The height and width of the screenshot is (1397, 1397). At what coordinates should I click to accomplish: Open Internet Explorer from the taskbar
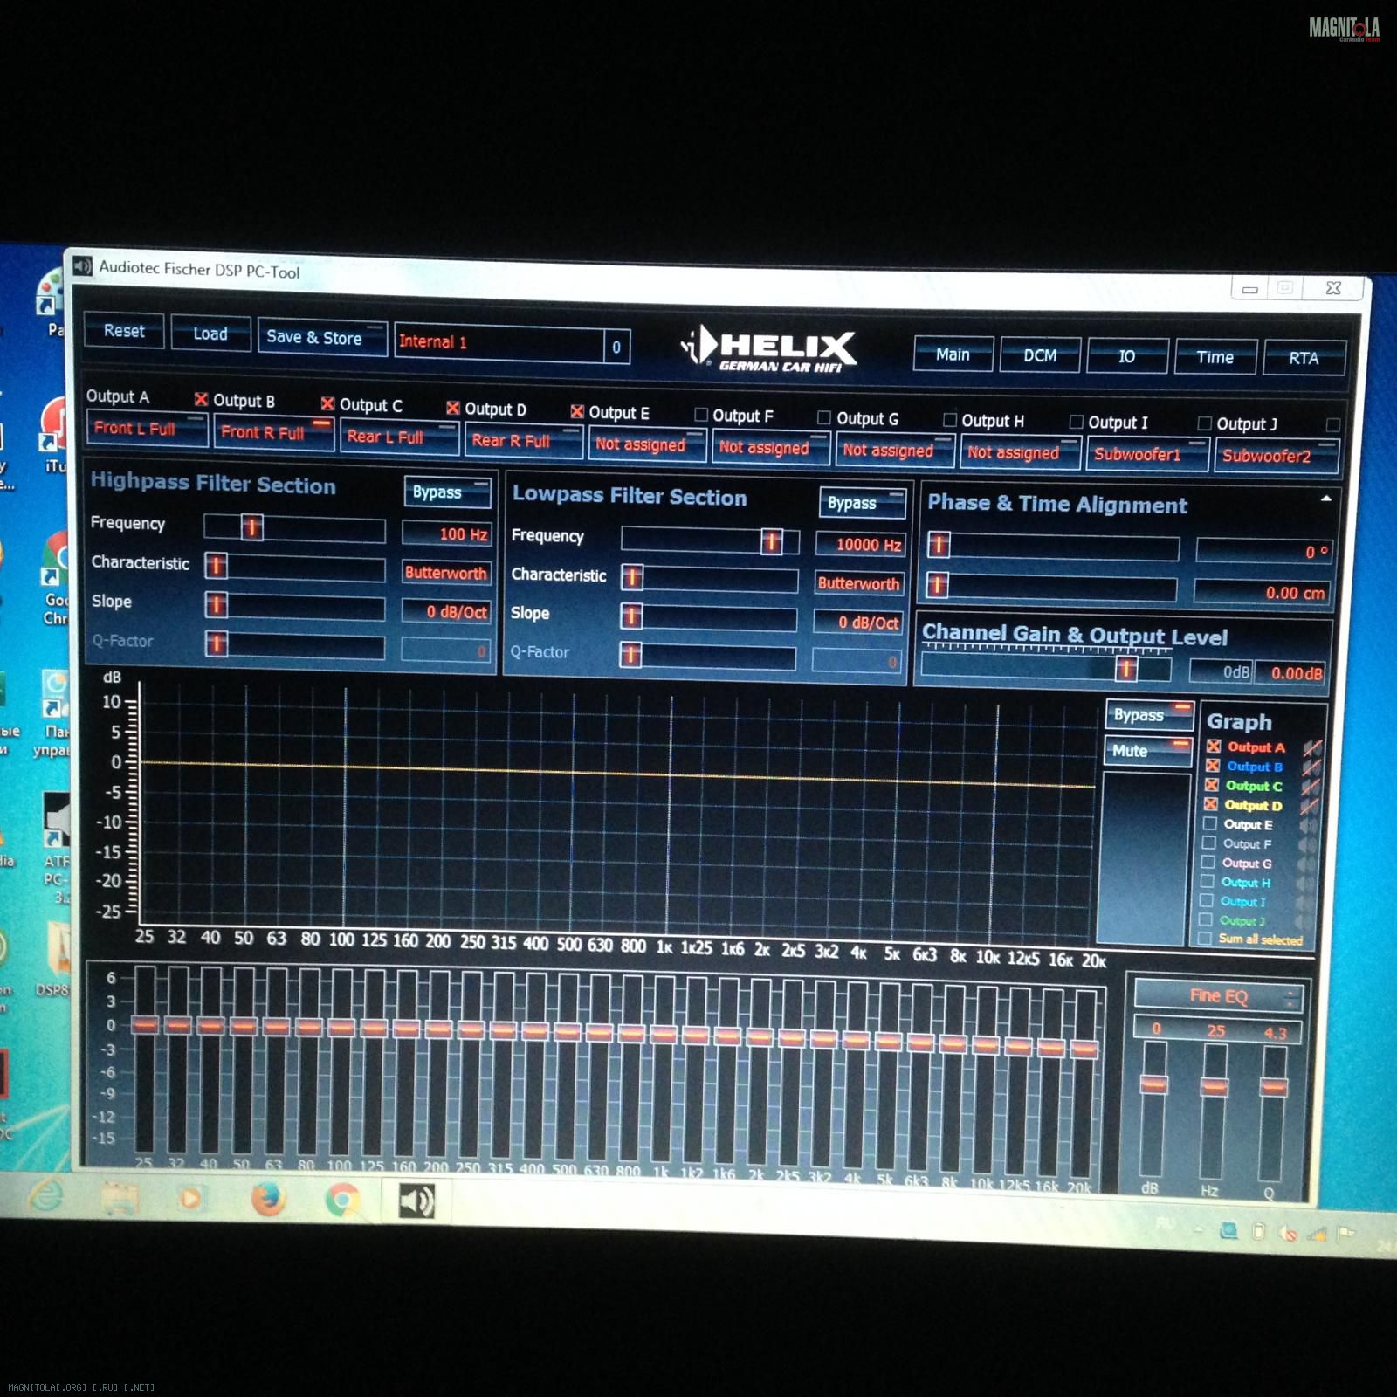tap(47, 1195)
